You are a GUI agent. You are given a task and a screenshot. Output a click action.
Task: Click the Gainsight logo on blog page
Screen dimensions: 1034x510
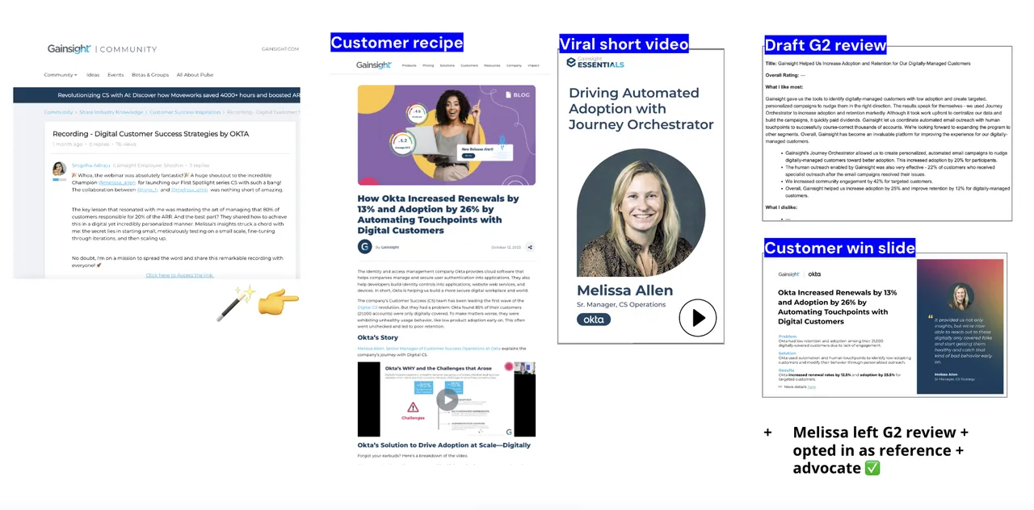pyautogui.click(x=374, y=65)
